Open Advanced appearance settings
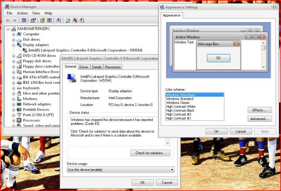 click(259, 119)
